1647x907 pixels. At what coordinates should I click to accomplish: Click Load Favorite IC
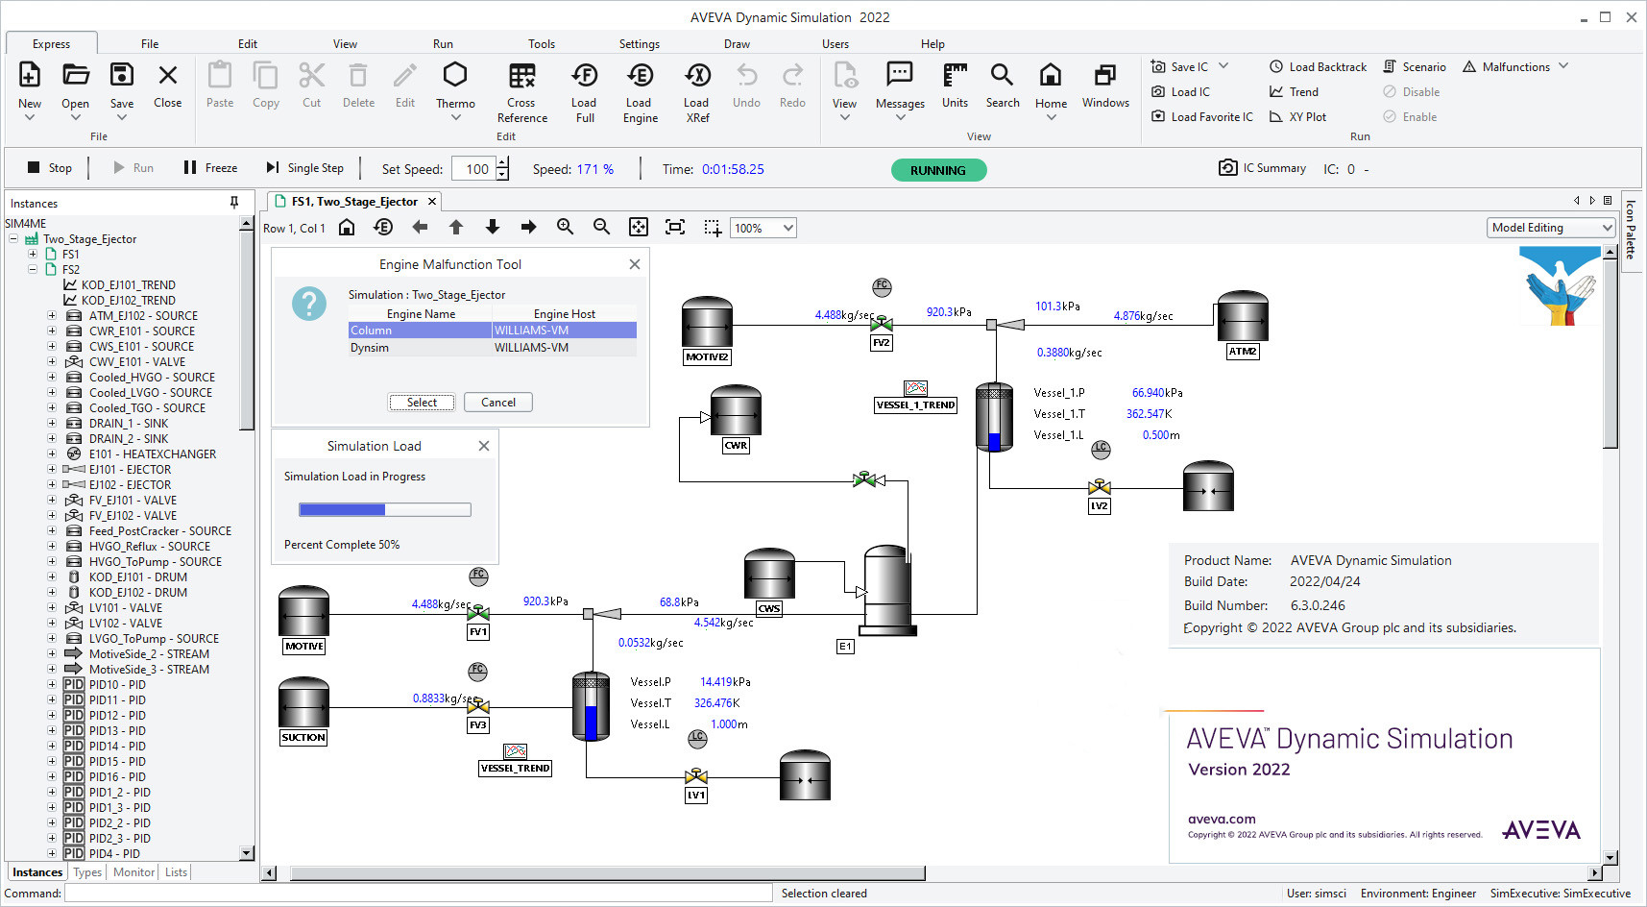click(x=1202, y=117)
